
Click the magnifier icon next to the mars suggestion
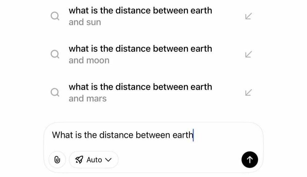(x=55, y=92)
